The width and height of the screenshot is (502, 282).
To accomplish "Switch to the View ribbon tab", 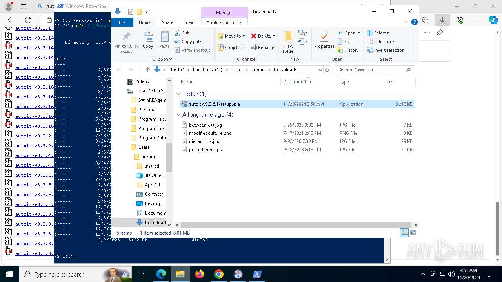I will tap(189, 22).
